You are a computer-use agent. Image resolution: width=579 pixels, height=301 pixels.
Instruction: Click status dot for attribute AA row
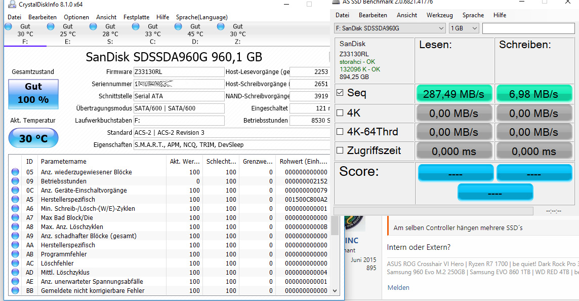tap(15, 245)
